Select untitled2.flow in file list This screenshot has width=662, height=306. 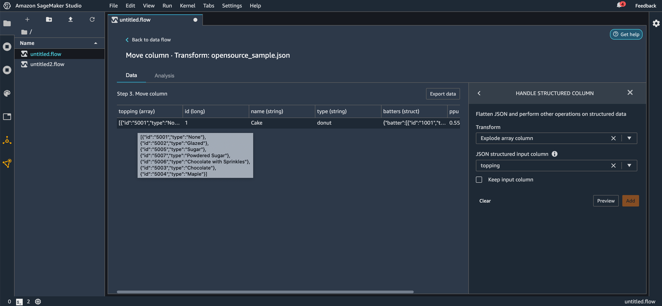coord(47,64)
